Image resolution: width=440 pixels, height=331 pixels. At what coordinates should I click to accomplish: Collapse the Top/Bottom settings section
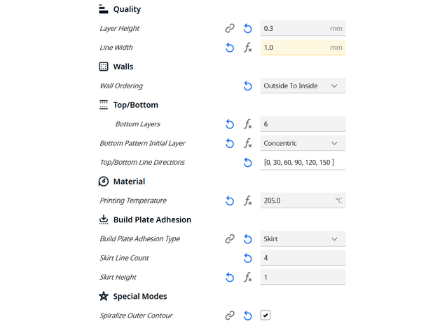click(135, 105)
